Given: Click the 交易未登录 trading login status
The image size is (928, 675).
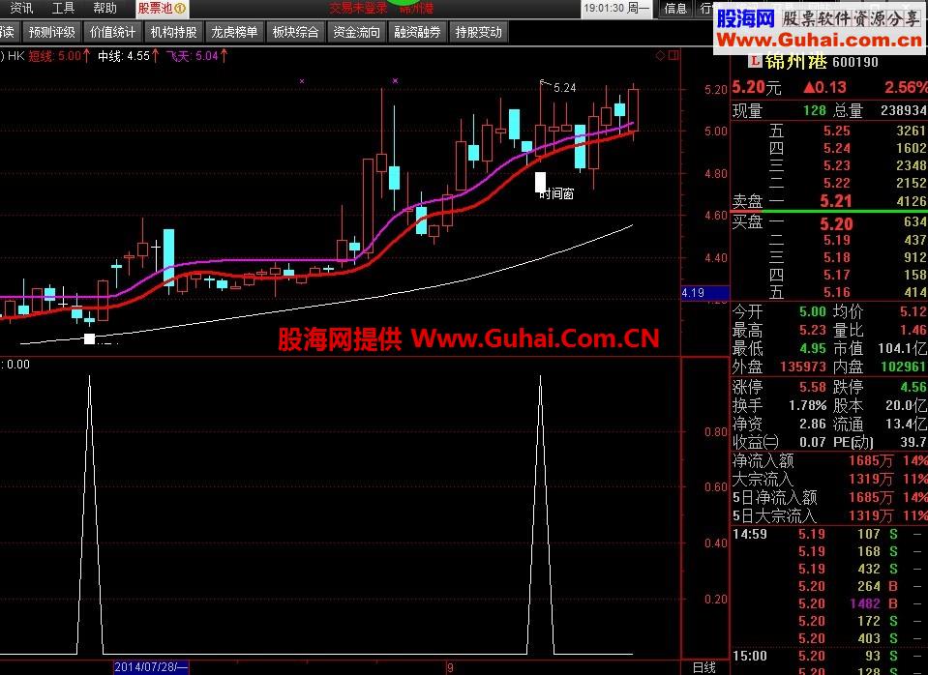Looking at the screenshot, I should click(358, 9).
